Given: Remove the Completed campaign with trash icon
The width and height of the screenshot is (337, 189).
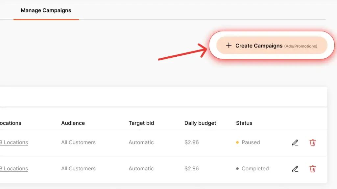Looking at the screenshot, I should [x=313, y=169].
